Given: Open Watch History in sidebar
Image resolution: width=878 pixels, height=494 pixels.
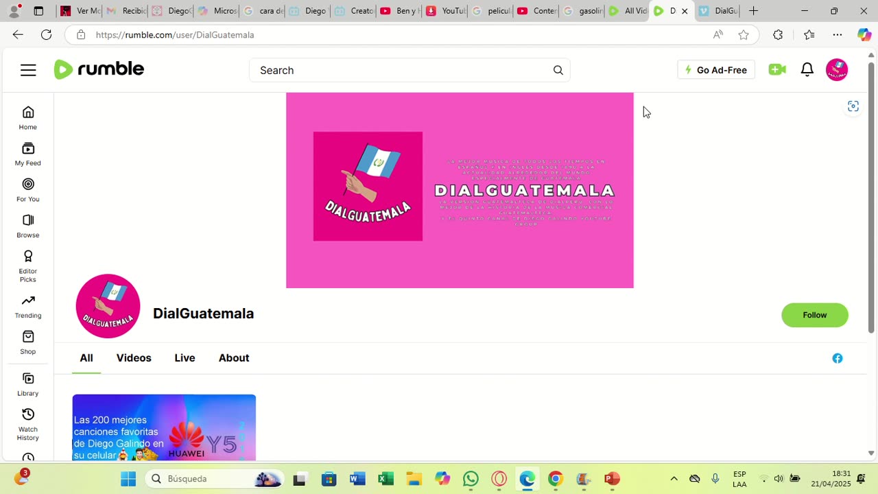Looking at the screenshot, I should [x=28, y=424].
